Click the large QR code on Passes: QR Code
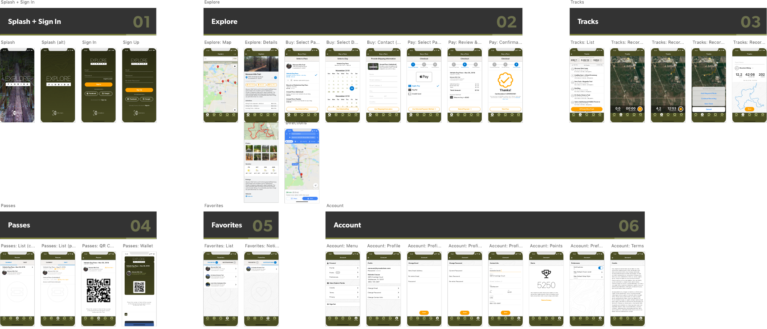 pyautogui.click(x=98, y=290)
